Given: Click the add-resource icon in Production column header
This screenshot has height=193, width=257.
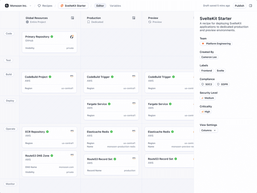Looking at the screenshot, I should click(134, 18).
